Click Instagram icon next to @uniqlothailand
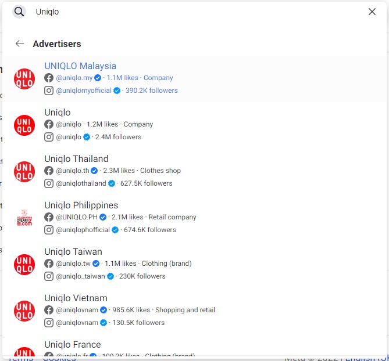This screenshot has width=389, height=361. [49, 183]
